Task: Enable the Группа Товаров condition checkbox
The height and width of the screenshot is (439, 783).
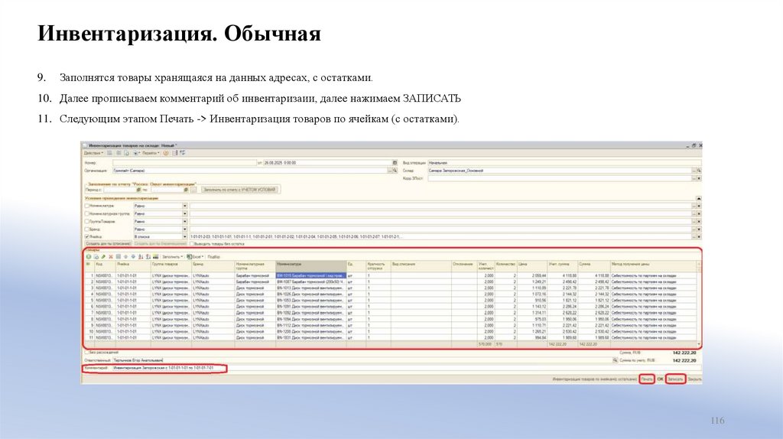Action: [x=87, y=221]
